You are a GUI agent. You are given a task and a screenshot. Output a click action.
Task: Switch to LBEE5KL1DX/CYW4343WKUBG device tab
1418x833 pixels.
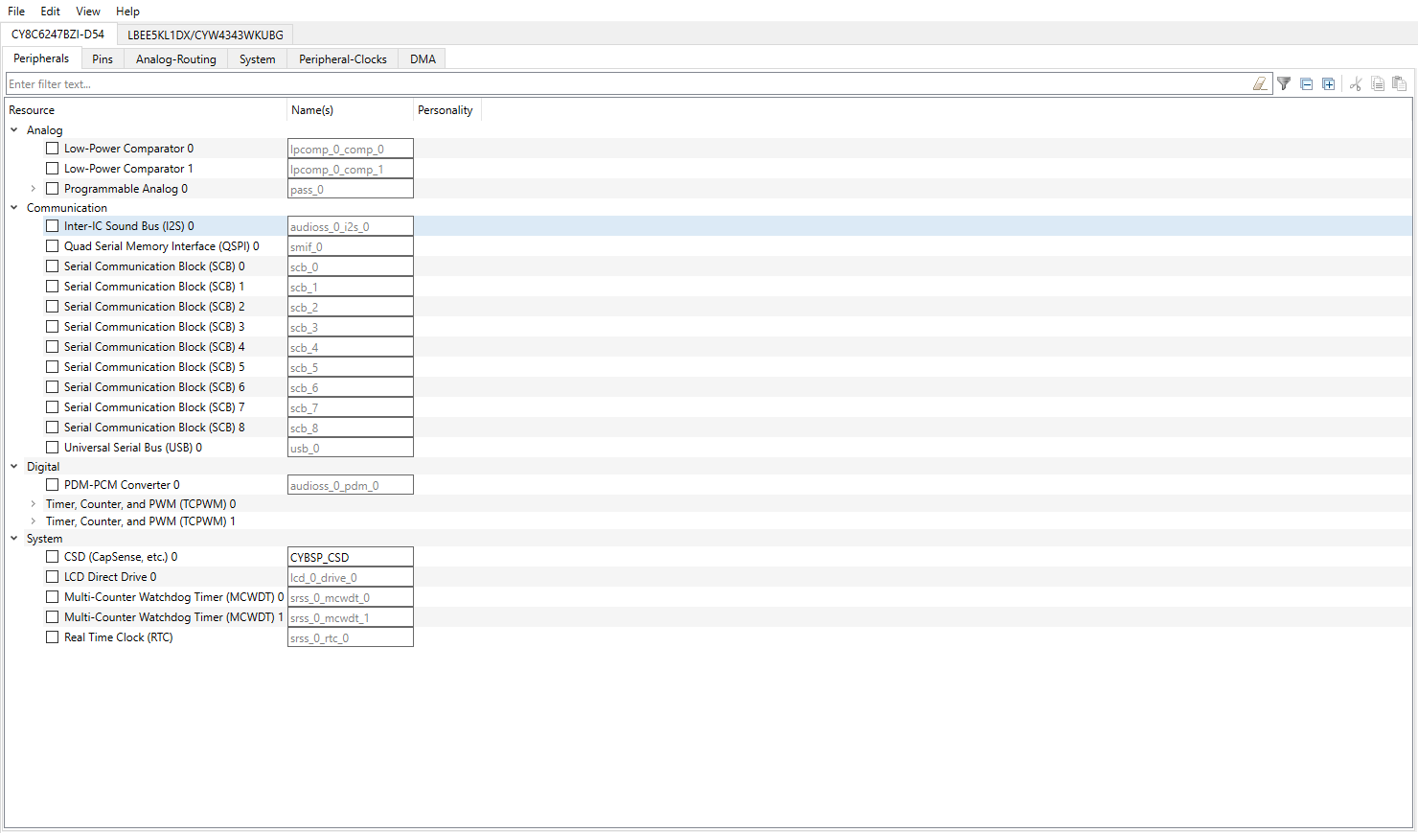(x=205, y=35)
